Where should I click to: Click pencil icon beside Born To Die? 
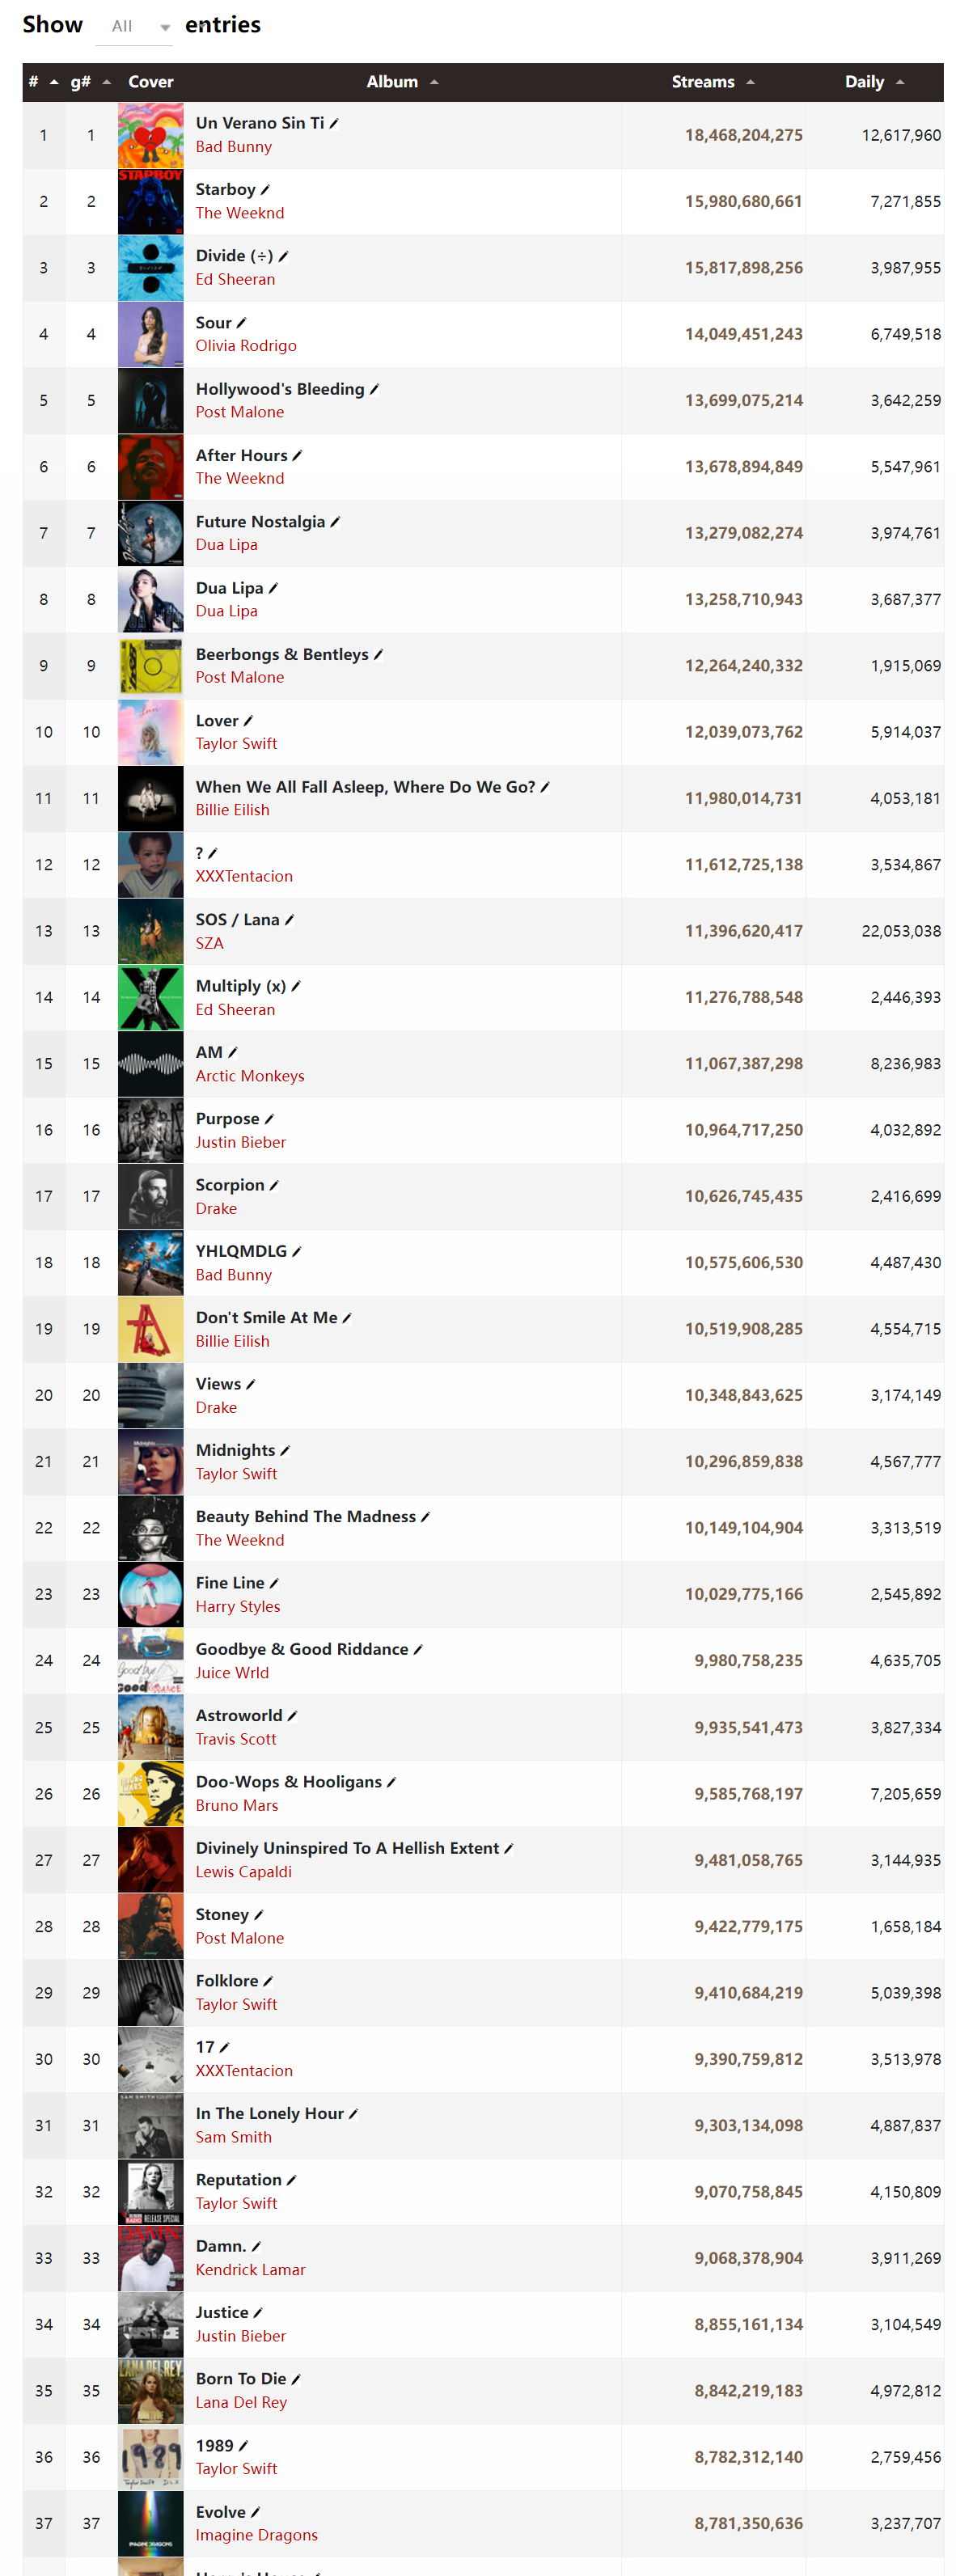pos(296,2379)
